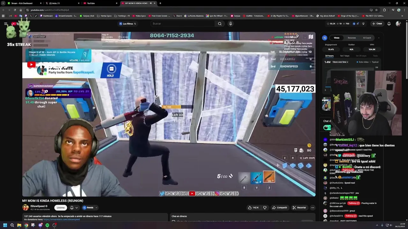Click the vidIQ logo icon in panel
The width and height of the screenshot is (408, 229).
(x=325, y=38)
